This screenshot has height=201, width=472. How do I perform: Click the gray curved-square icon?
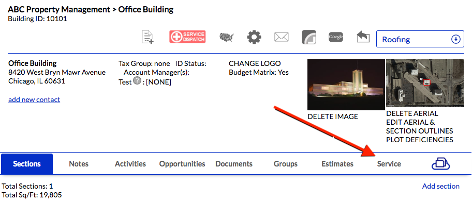tap(309, 37)
